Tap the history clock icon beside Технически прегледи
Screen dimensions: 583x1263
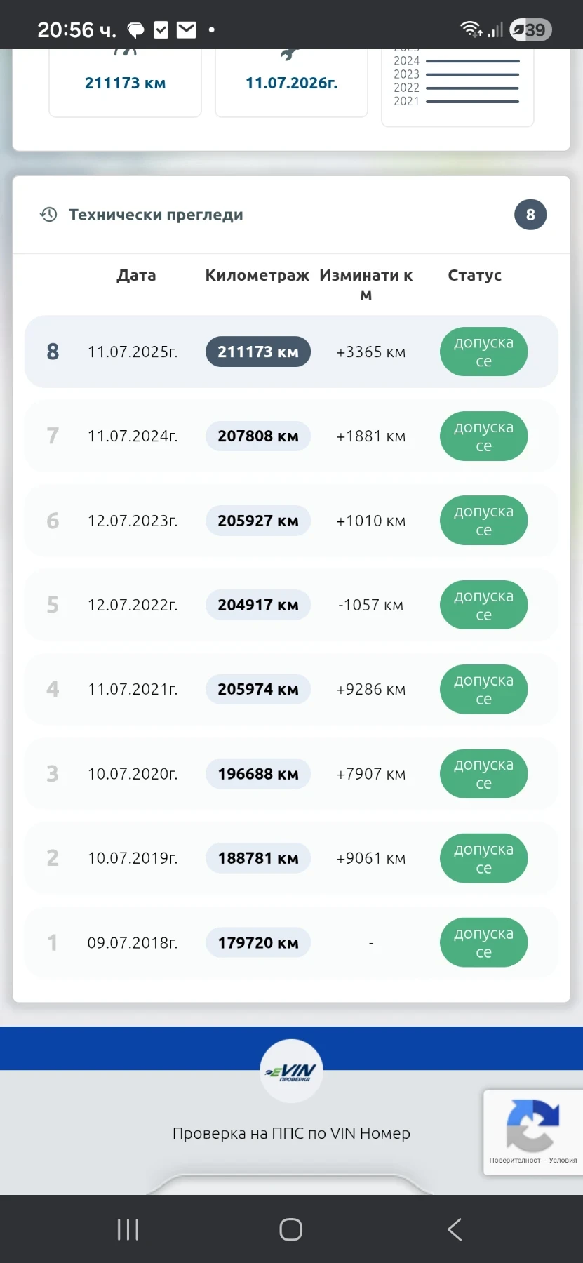click(48, 215)
